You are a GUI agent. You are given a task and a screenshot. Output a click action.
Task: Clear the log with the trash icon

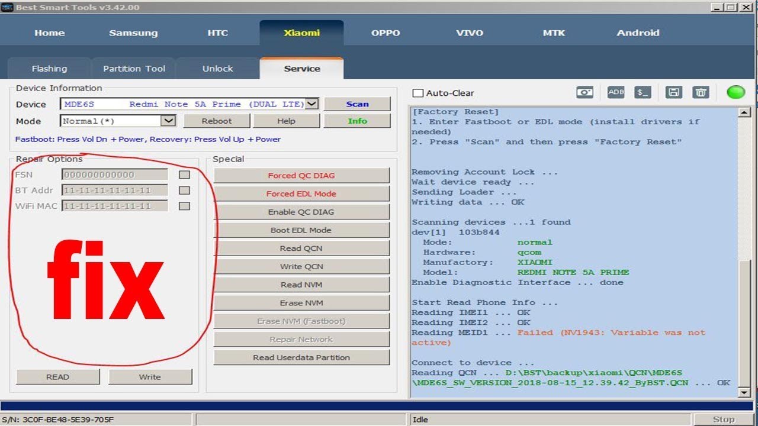pyautogui.click(x=701, y=92)
